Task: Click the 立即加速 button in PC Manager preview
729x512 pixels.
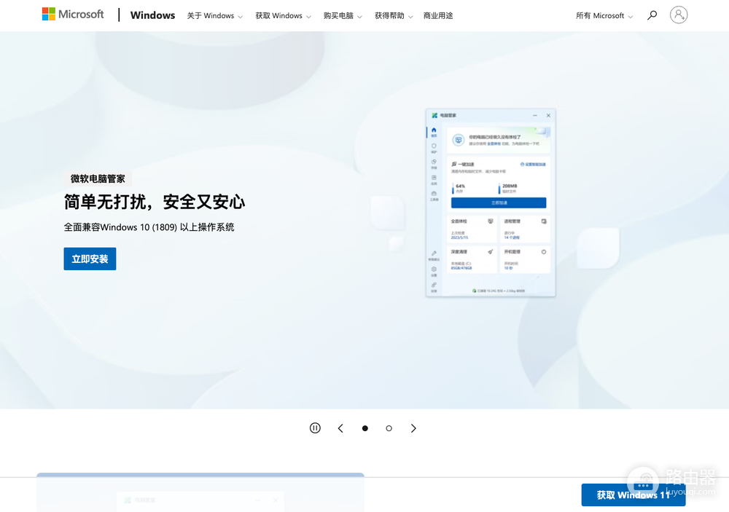Action: click(499, 202)
